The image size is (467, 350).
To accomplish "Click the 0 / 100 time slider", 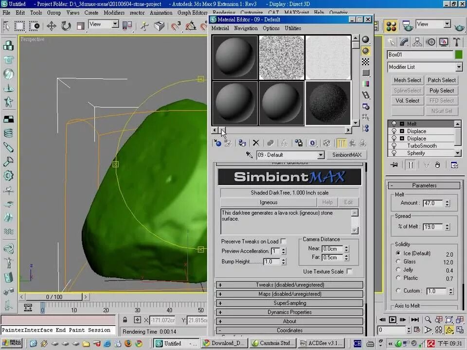I will tap(54, 297).
